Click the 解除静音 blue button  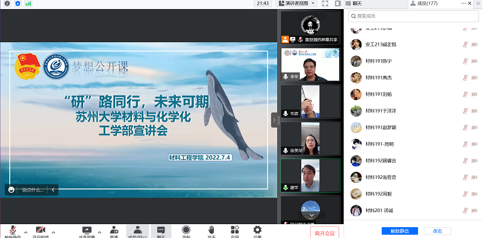tap(399, 231)
